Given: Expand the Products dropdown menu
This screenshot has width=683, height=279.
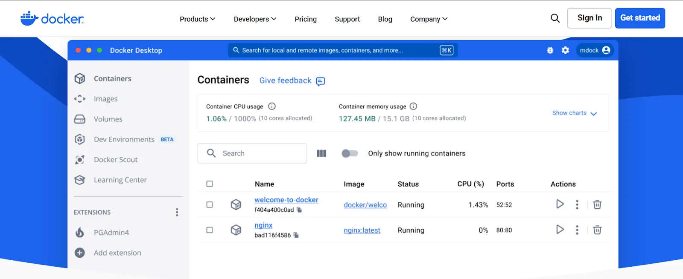Looking at the screenshot, I should pyautogui.click(x=197, y=19).
